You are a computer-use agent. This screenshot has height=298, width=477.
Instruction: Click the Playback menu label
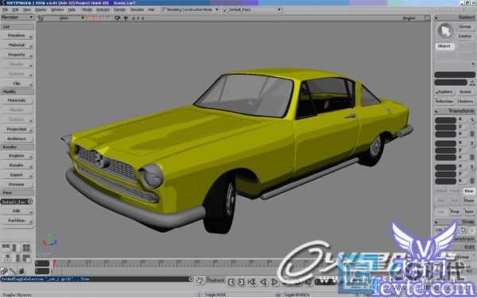click(215, 280)
